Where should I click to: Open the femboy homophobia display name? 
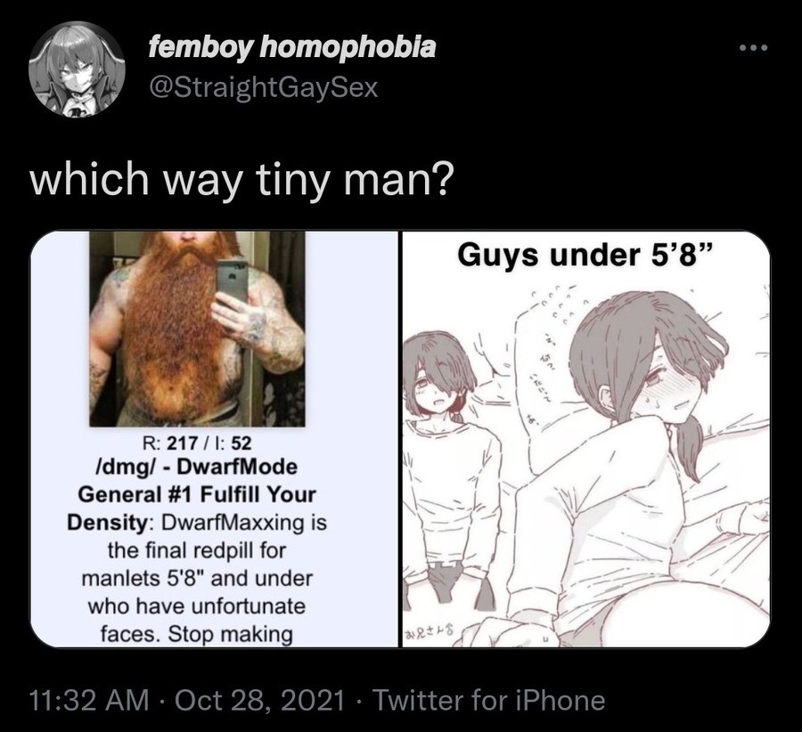(x=292, y=48)
